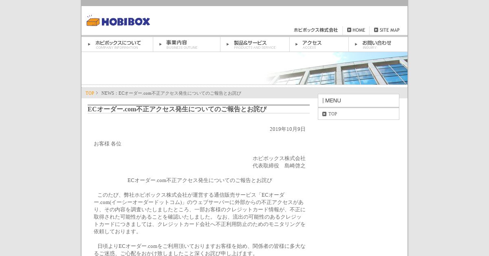Viewport: 489px width, 256px height.
Task: Click the arrow icon beside SITE MAP
Action: tap(376, 30)
